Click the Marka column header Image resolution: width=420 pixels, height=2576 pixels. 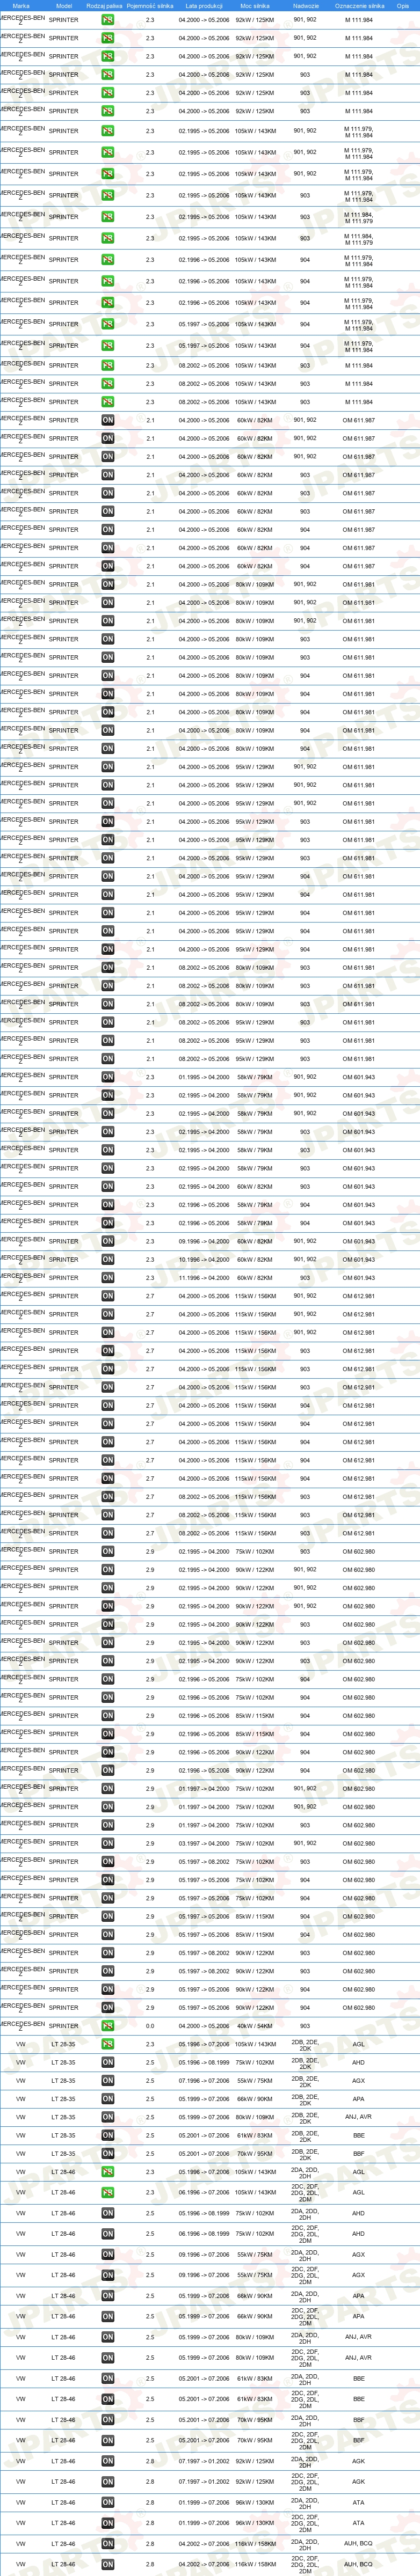(21, 5)
